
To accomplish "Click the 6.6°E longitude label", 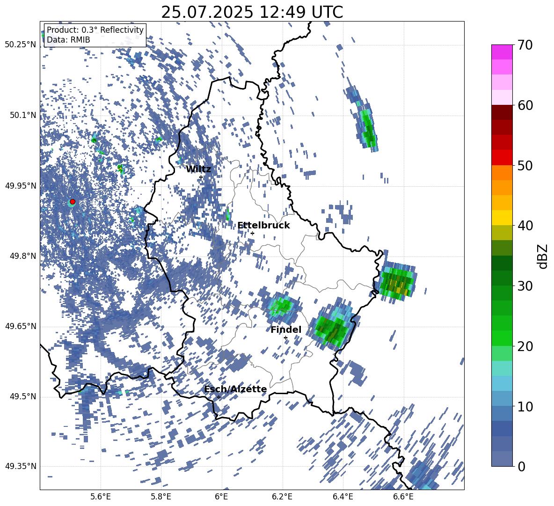I will (403, 497).
